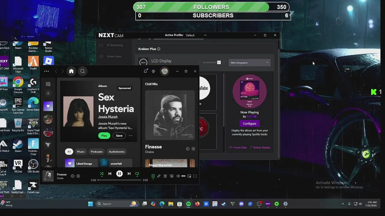385x216 pixels.
Task: Add Finesse to Liked Songs in player bar
Action: 78,176
